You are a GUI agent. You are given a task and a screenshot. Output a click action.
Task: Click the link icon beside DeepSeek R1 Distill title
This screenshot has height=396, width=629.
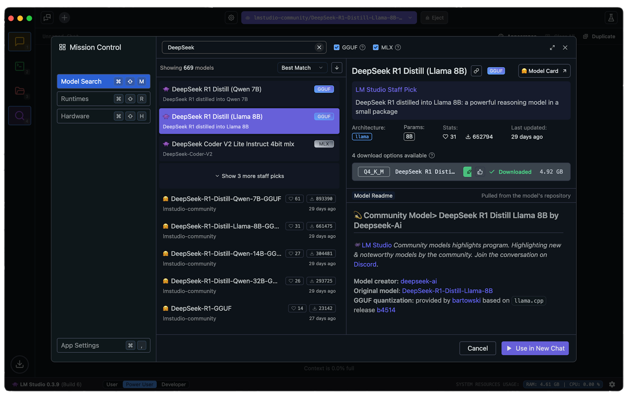point(476,71)
